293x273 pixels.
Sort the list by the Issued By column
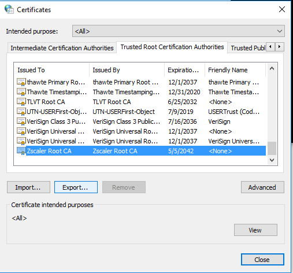pos(127,70)
